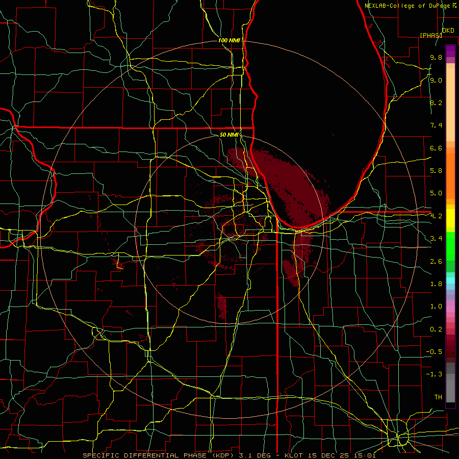
Task: Click the 4.2 scale label
Action: point(436,216)
